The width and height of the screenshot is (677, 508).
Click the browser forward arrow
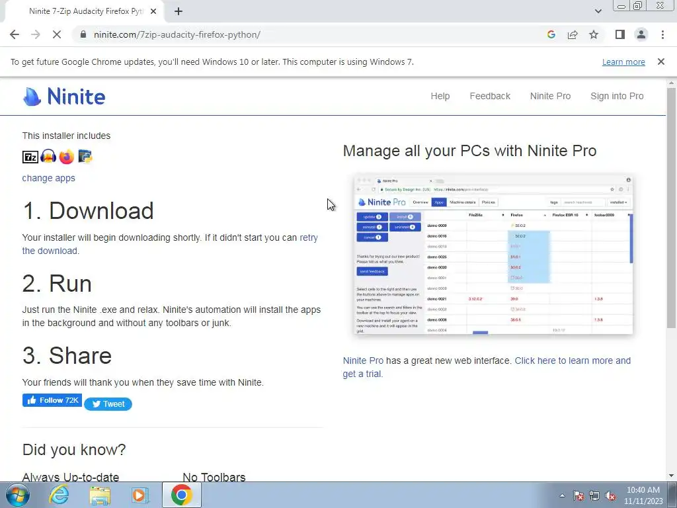(x=36, y=34)
